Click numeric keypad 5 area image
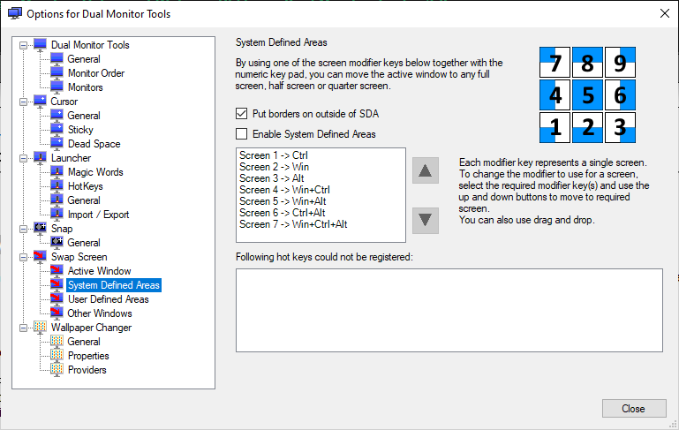This screenshot has height=430, width=679. pos(587,94)
